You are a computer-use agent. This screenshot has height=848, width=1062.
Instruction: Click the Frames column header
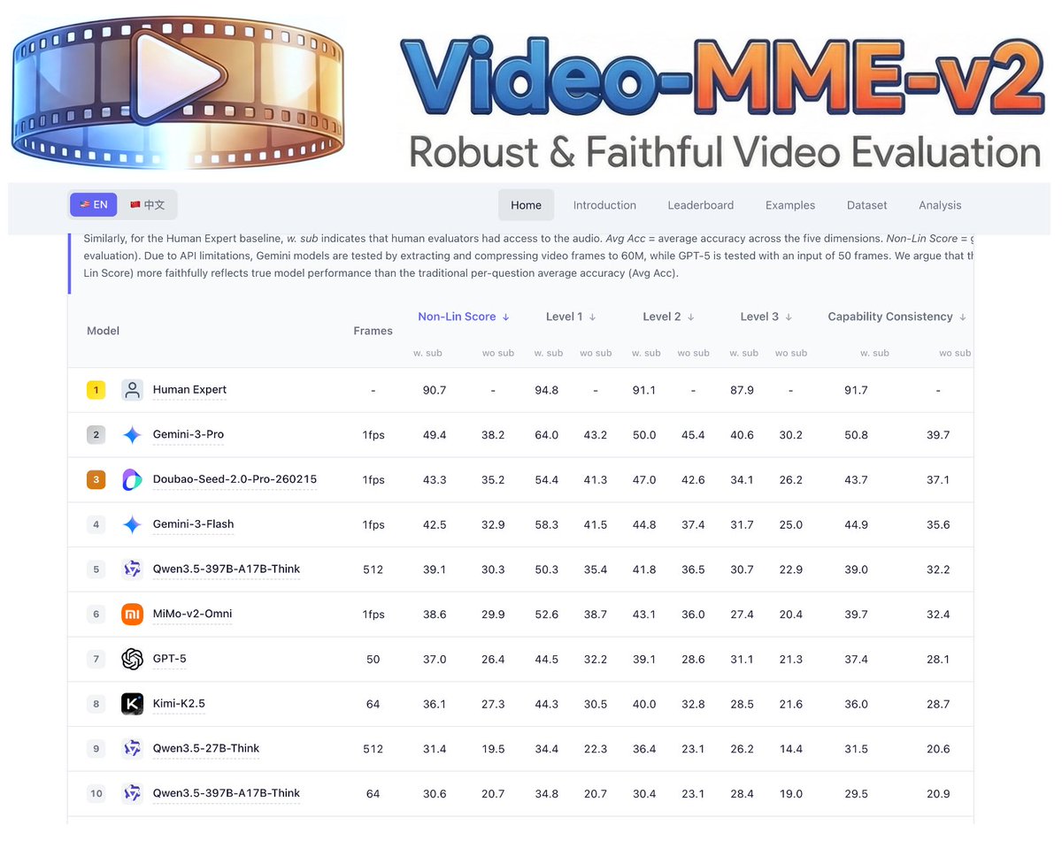click(x=373, y=331)
